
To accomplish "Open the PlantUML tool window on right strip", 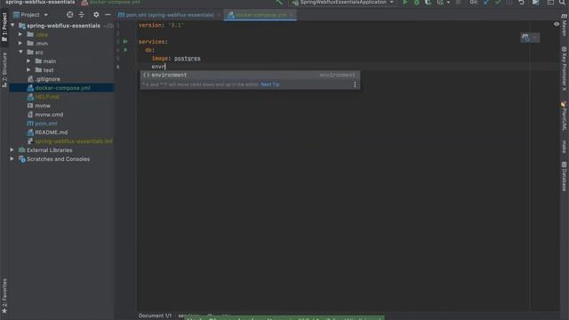I will 565,116.
